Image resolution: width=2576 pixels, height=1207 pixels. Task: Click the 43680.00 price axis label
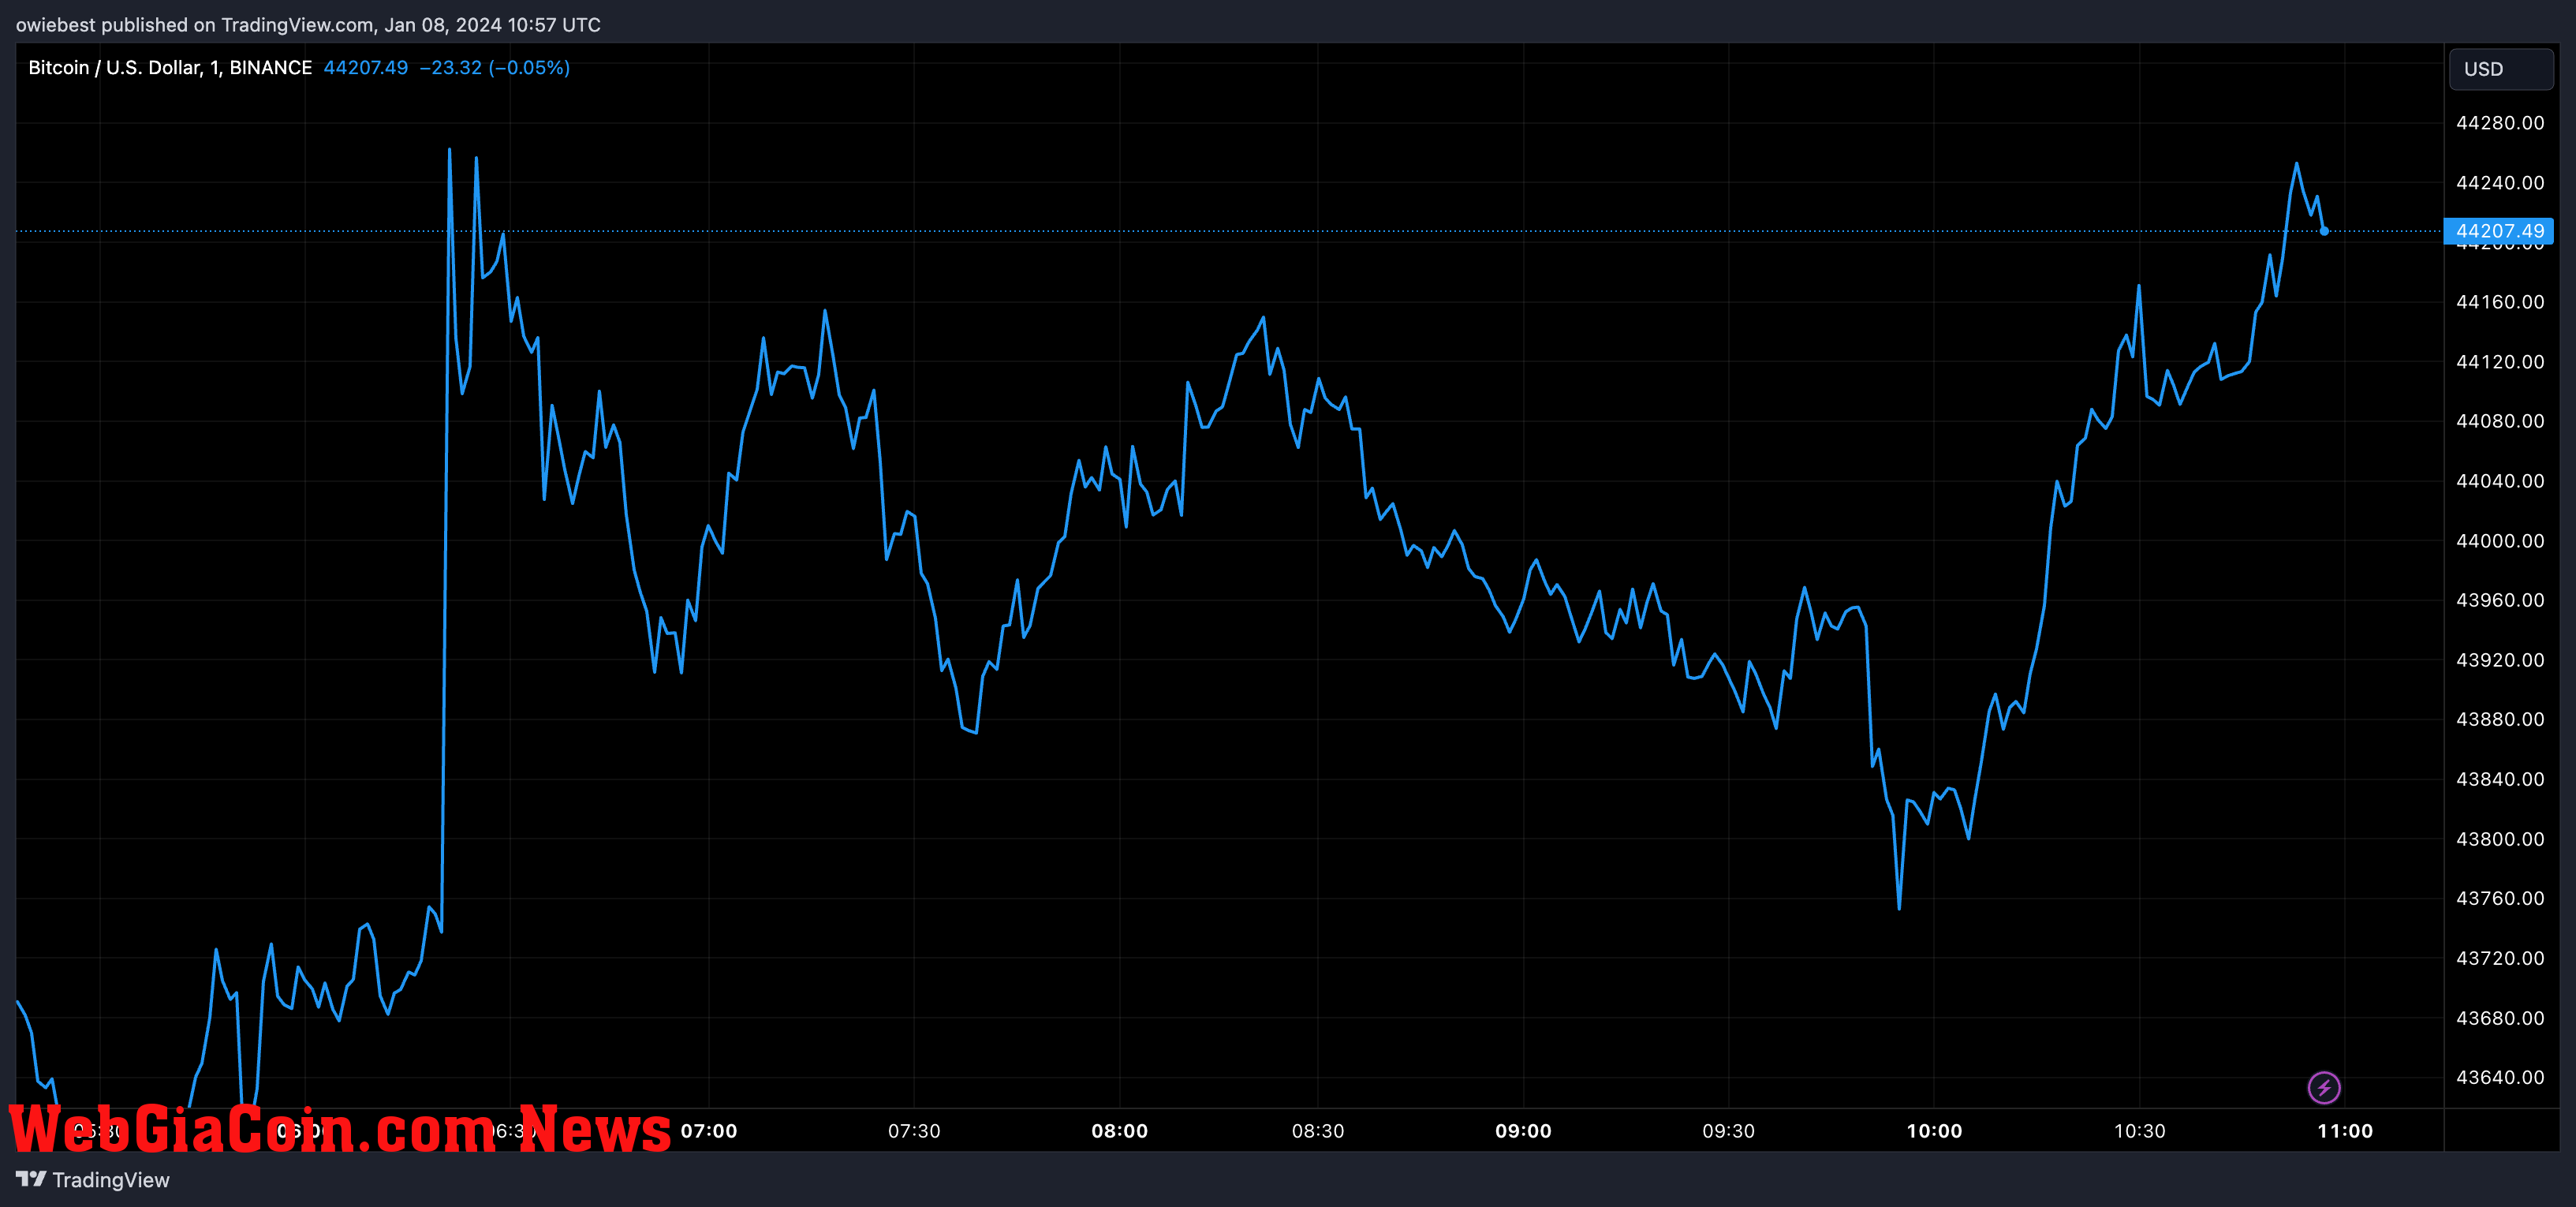tap(2500, 1018)
